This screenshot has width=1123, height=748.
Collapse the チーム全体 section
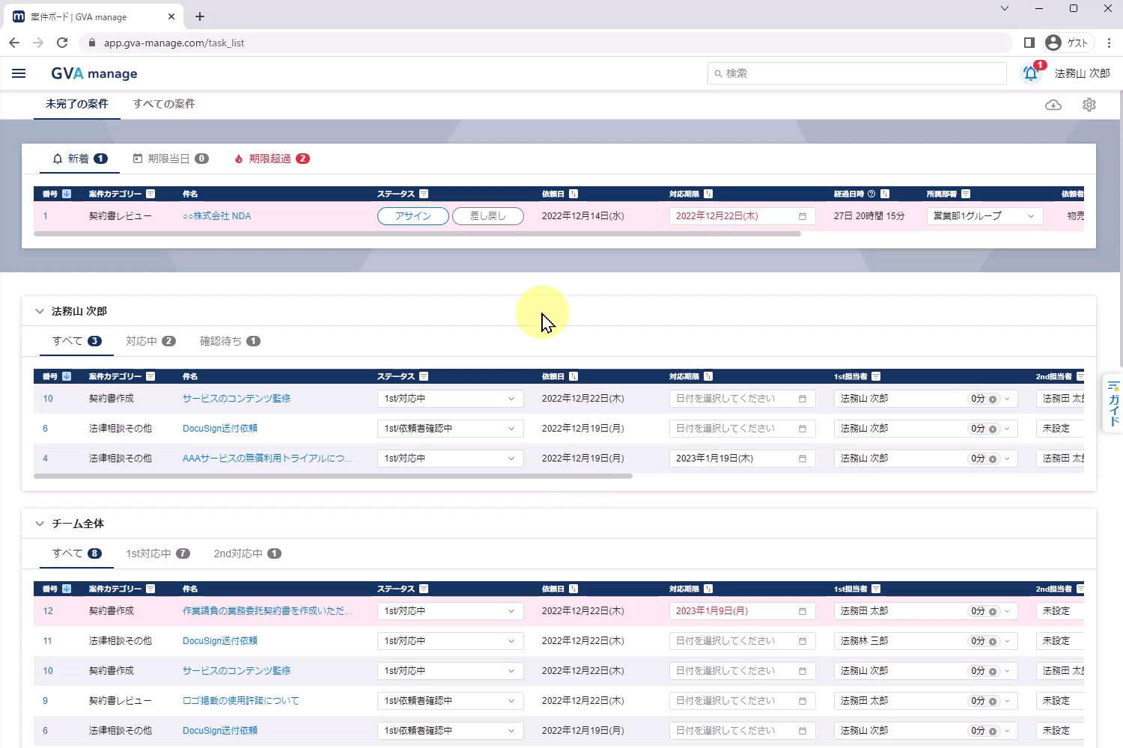[40, 524]
